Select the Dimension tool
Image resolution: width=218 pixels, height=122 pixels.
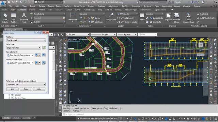pos(73,17)
